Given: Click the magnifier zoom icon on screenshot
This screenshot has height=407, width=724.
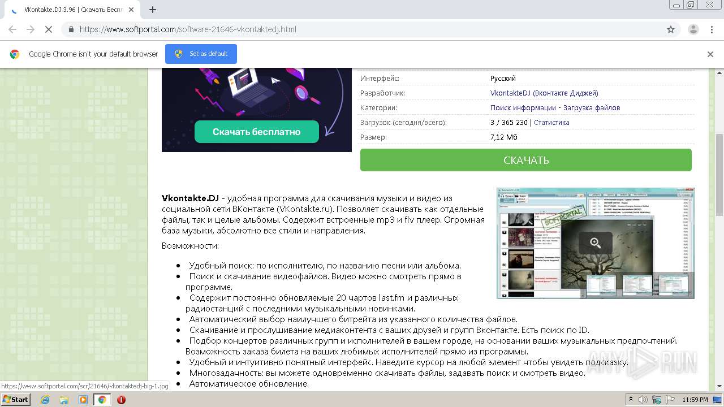Looking at the screenshot, I should pyautogui.click(x=595, y=243).
